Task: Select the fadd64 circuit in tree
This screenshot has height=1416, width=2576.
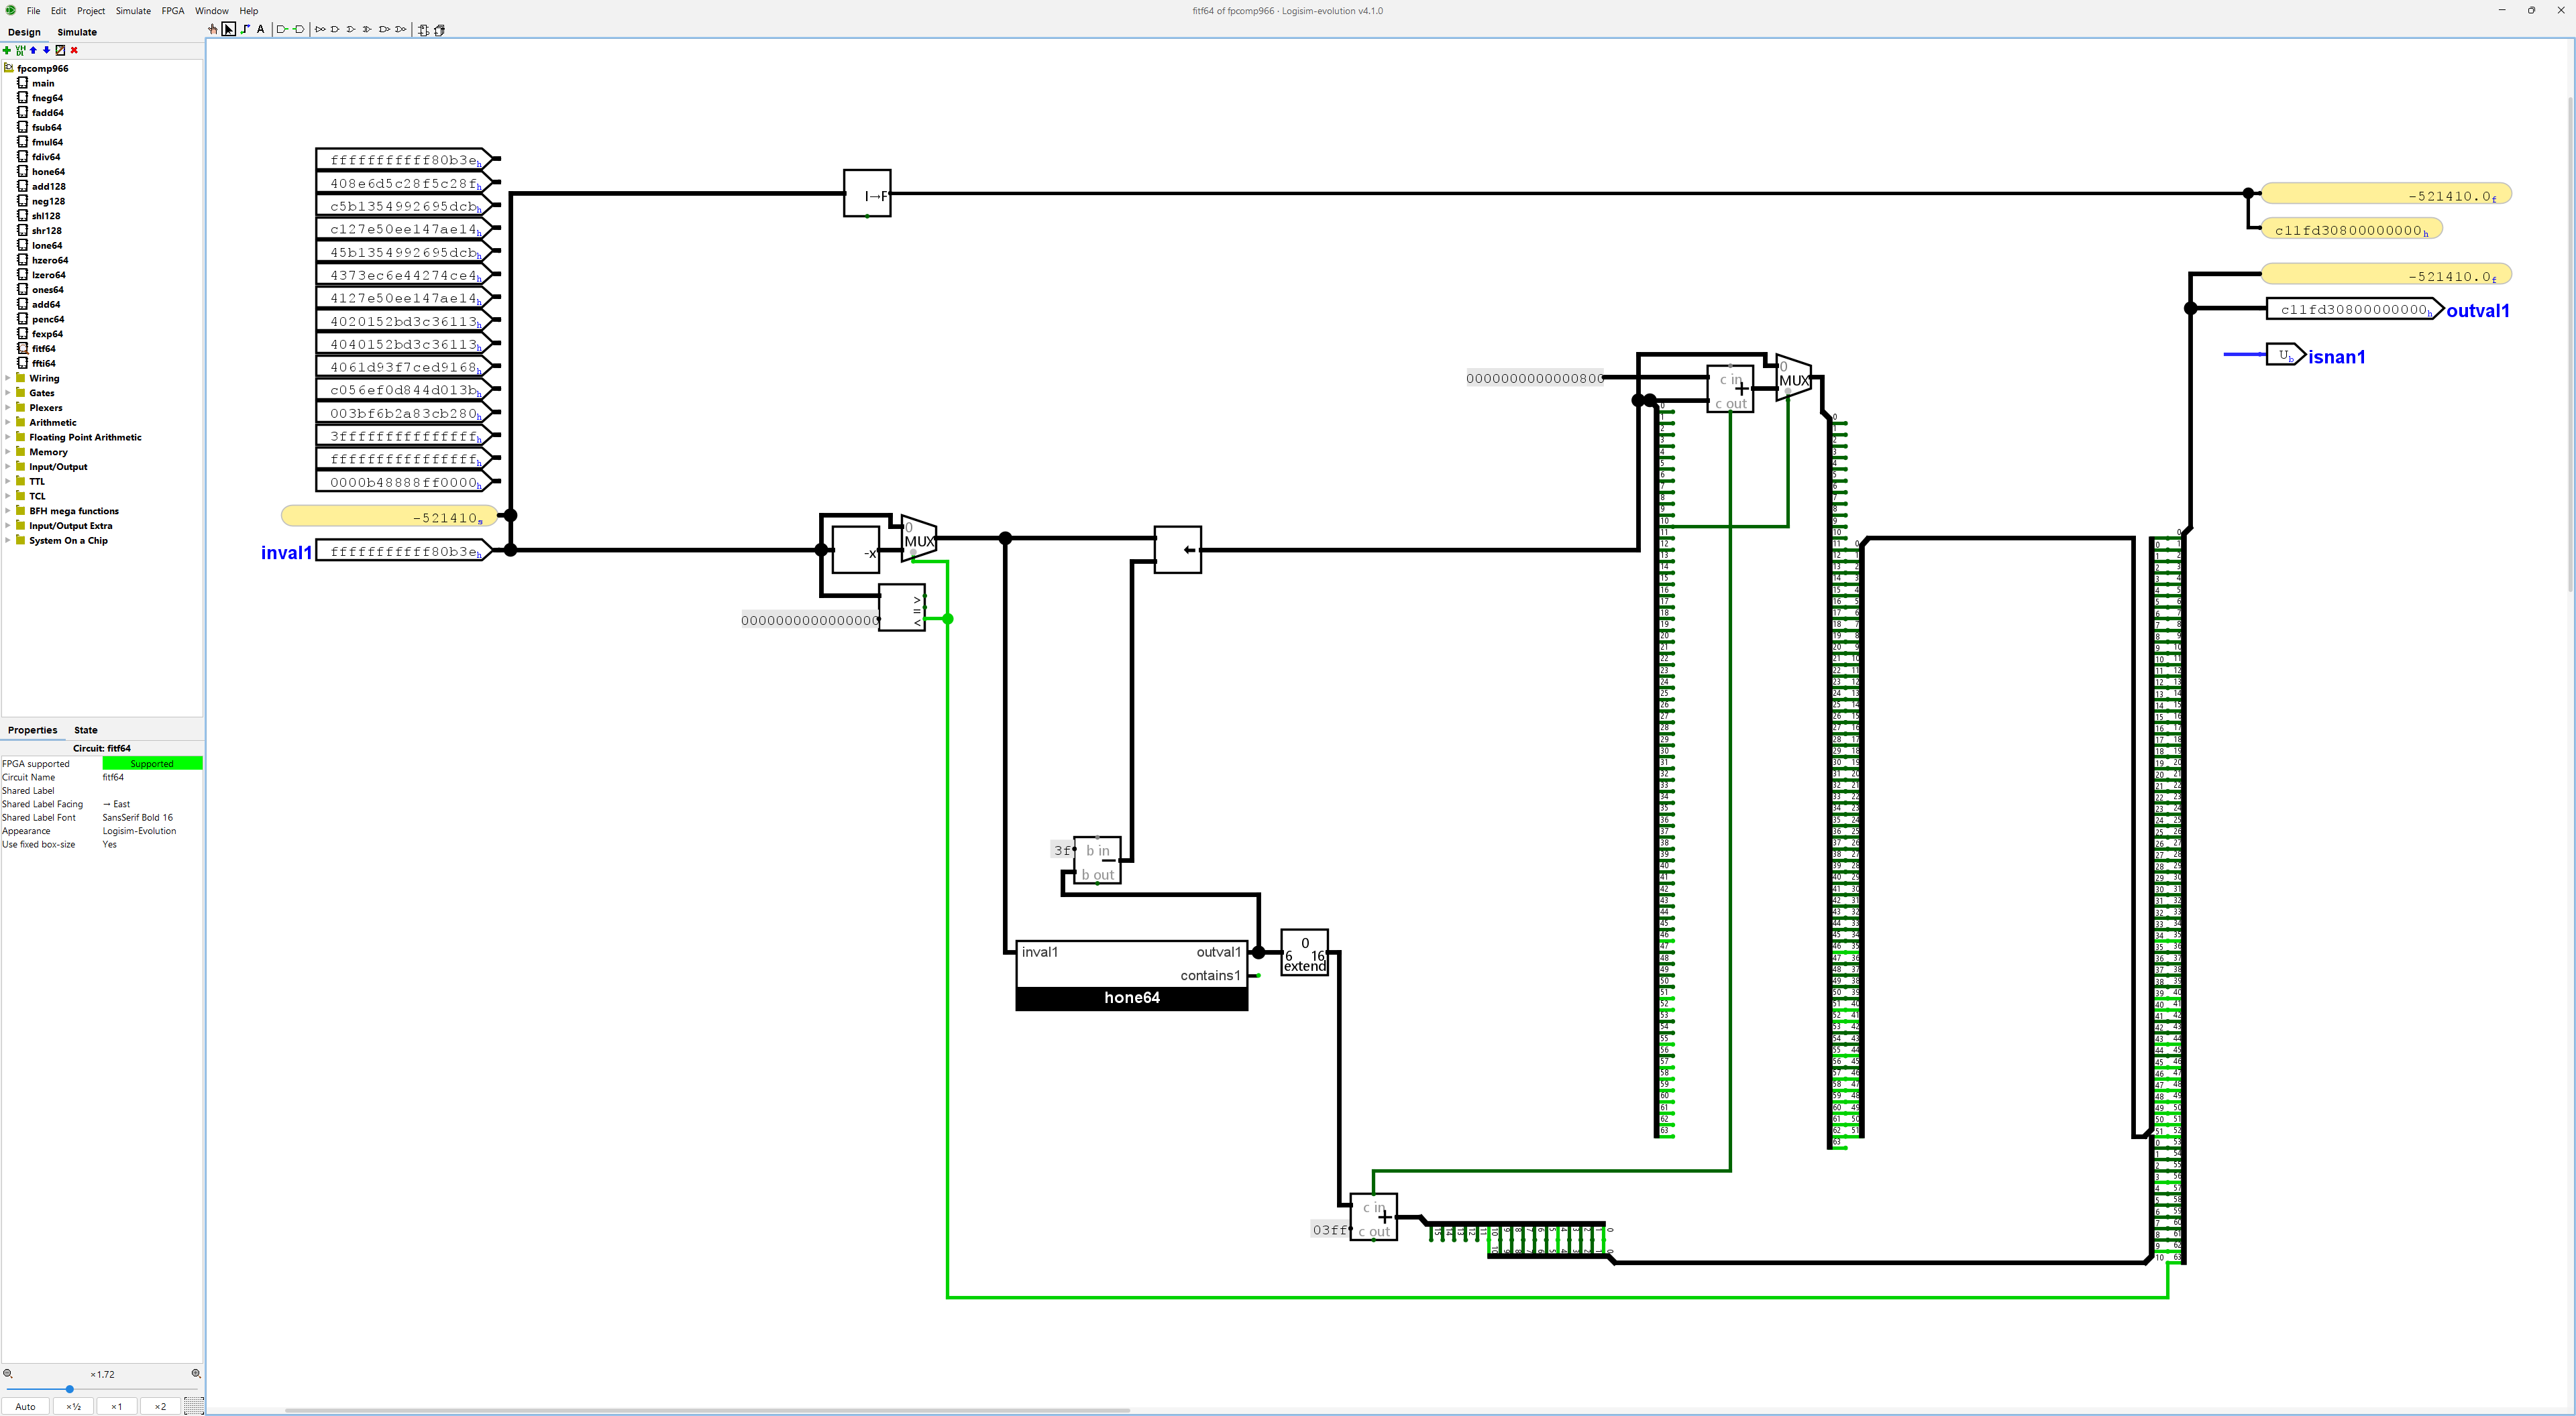Action: click(x=47, y=113)
